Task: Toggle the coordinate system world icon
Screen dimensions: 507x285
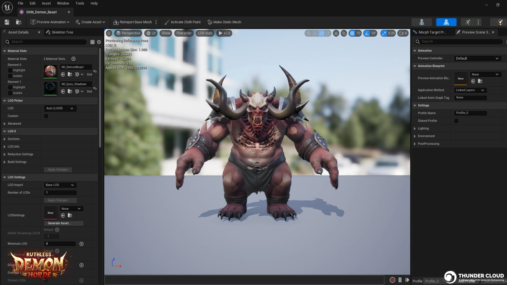Action: [x=336, y=33]
